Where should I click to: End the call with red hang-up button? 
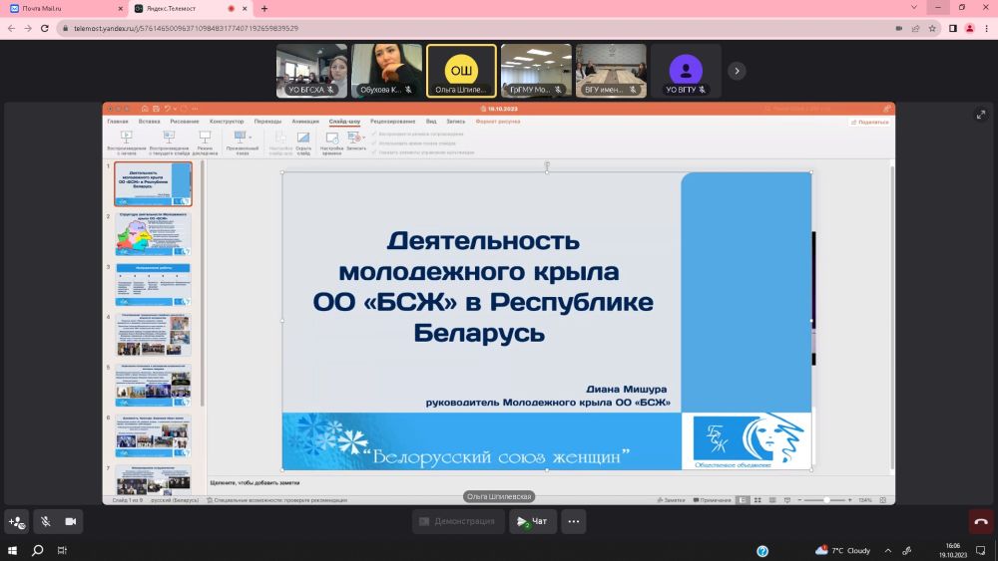click(x=981, y=521)
